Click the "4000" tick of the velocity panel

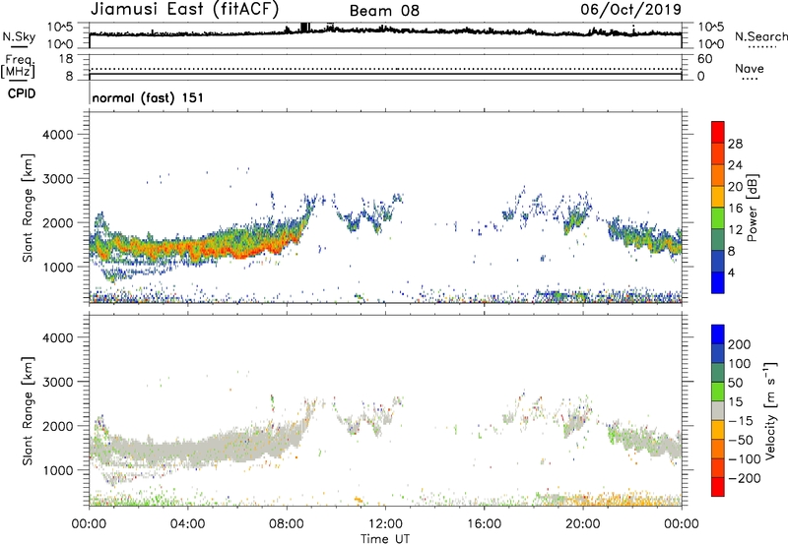pyautogui.click(x=58, y=337)
